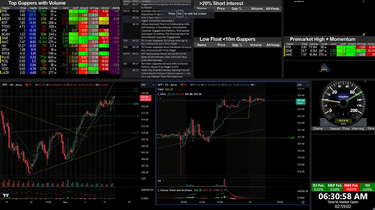Select EJH row in Top Gappers
The image size is (375, 210).
point(60,65)
